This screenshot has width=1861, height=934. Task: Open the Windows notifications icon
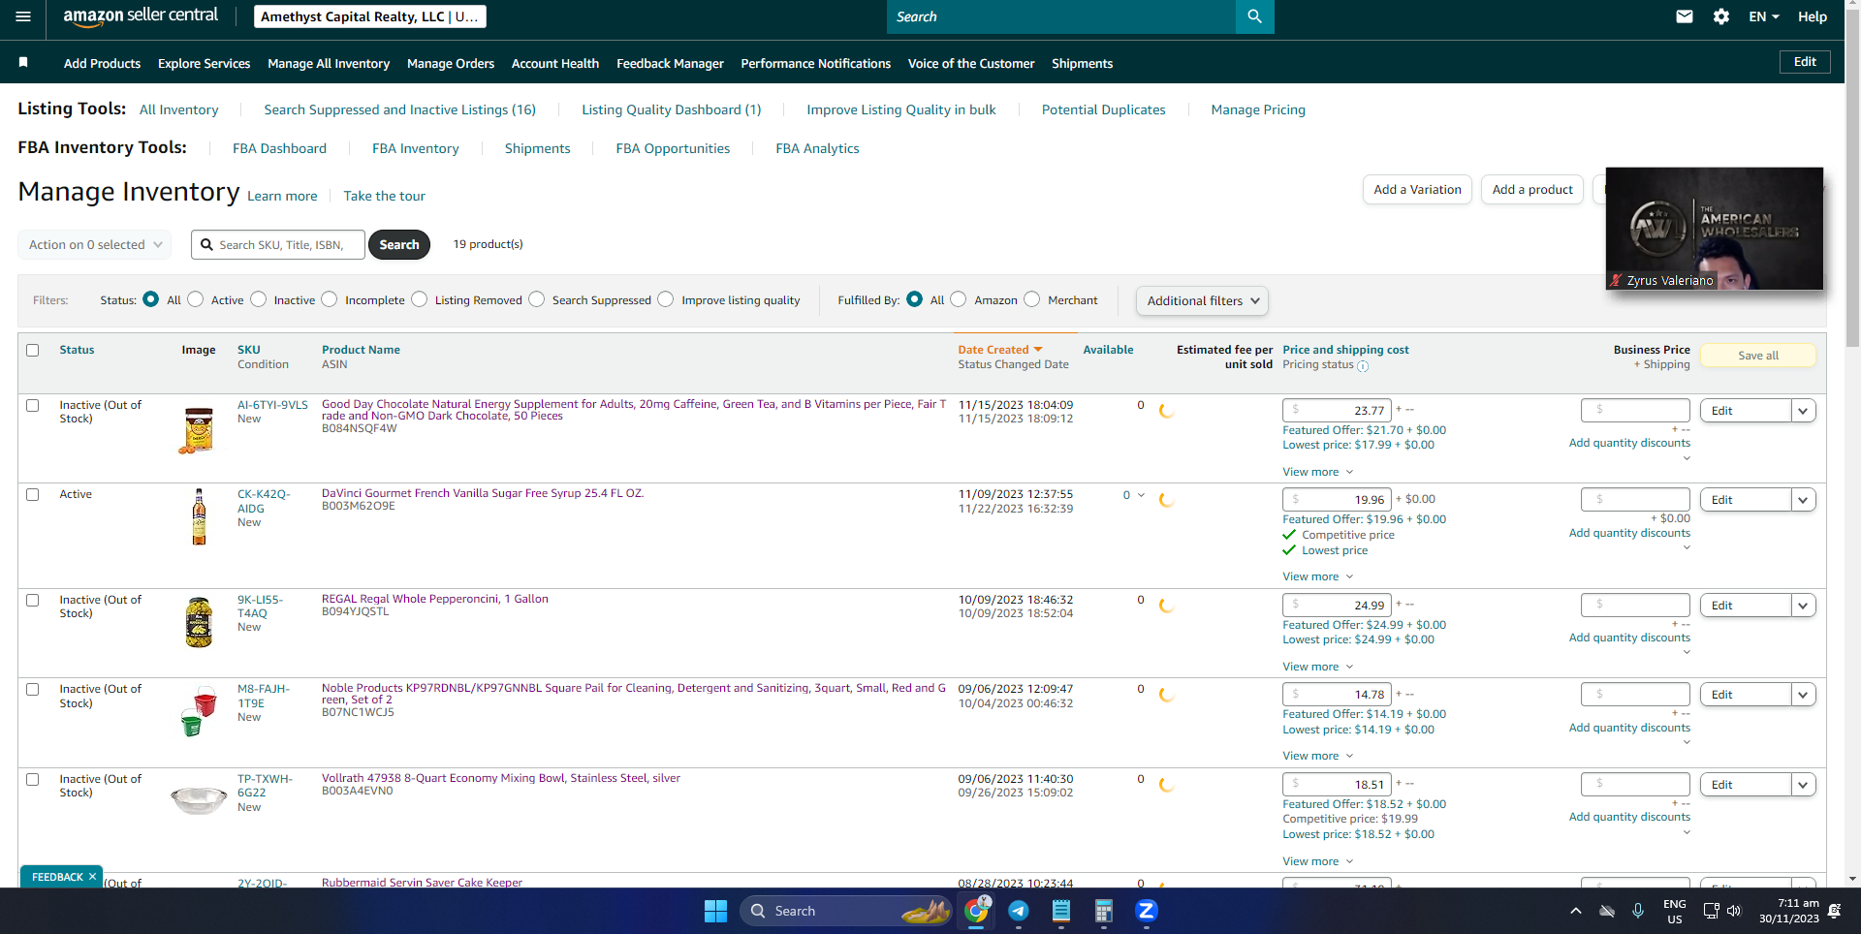click(1835, 911)
